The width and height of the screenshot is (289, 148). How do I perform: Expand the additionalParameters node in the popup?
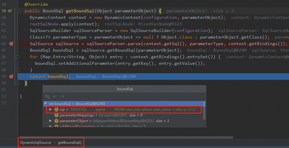coord(51,126)
